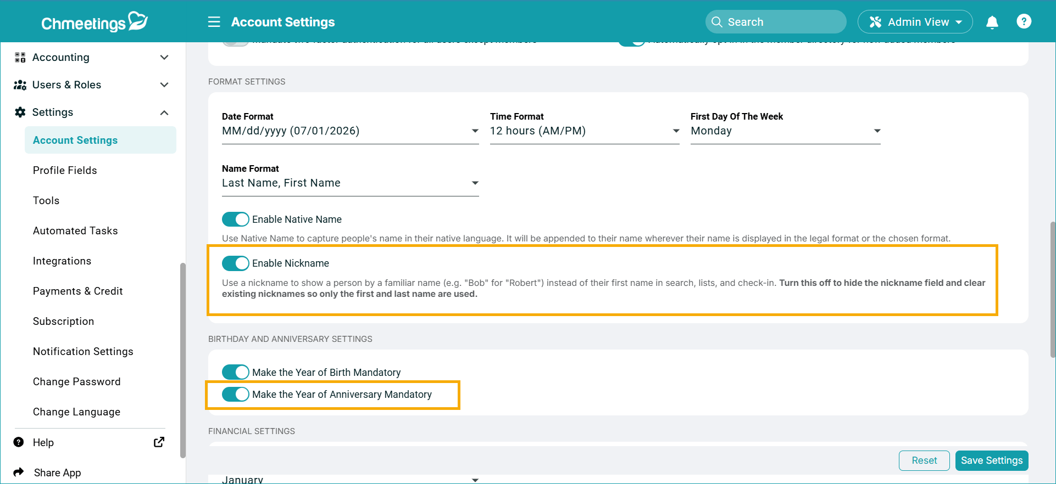The image size is (1056, 484).
Task: Click the Accounting sidebar icon
Action: tap(20, 57)
